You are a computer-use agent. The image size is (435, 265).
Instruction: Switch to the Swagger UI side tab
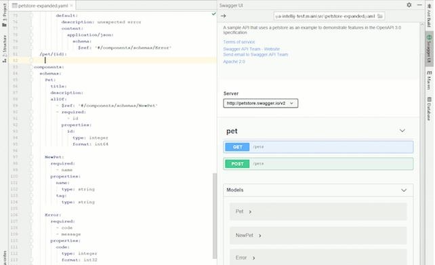[429, 49]
